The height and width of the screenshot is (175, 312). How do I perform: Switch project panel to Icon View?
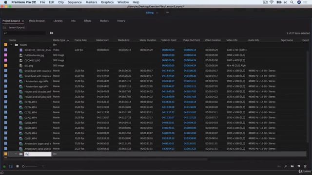coord(18,166)
